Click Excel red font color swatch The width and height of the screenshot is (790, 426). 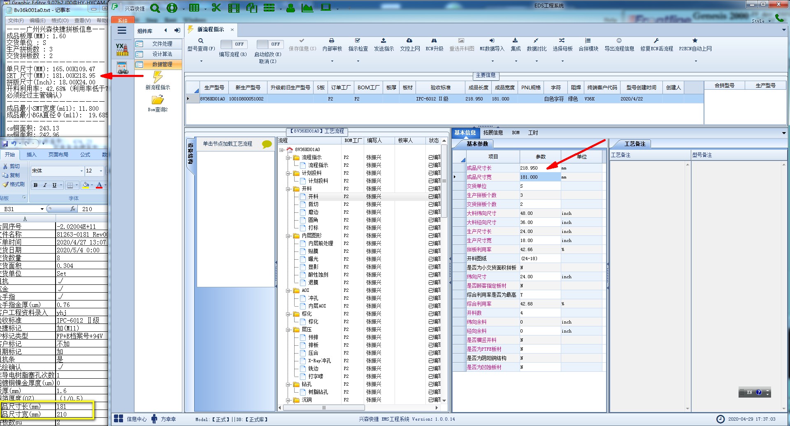point(99,185)
